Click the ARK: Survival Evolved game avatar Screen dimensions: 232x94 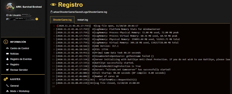(10, 7)
